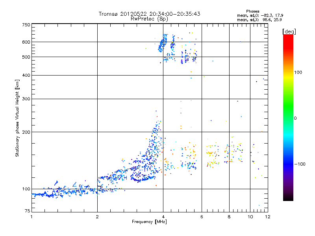Click the y-axis label '200'
Viewport: 315px width, 236px height.
[26, 132]
